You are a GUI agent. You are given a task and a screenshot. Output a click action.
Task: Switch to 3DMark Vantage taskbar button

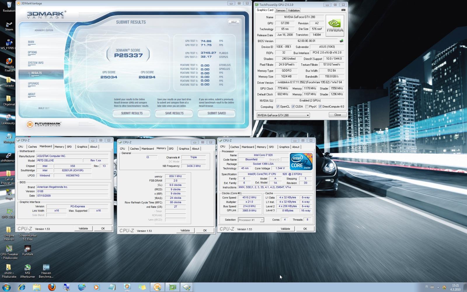coord(157,287)
